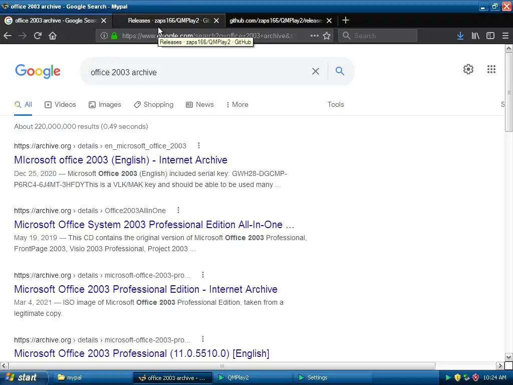The width and height of the screenshot is (513, 385).
Task: Click the security shield tray icon
Action: (x=457, y=377)
